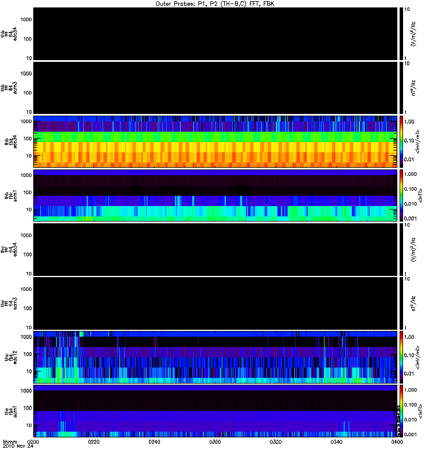Select the thc fff 64 scm3 spectrogram panel
Image resolution: width=430 pixels, height=458 pixels.
point(215,303)
